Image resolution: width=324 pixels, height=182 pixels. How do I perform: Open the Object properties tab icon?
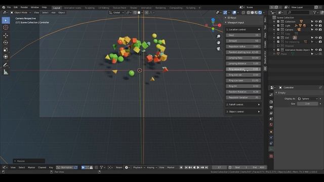pyautogui.click(x=271, y=131)
